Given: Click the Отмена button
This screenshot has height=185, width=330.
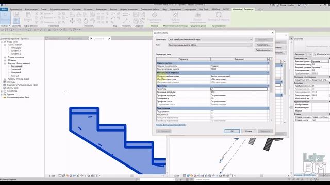Looking at the screenshot, I should coord(249,131).
